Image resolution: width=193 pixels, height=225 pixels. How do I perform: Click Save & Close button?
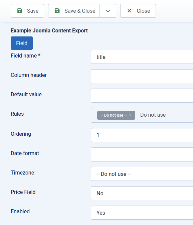point(74,11)
